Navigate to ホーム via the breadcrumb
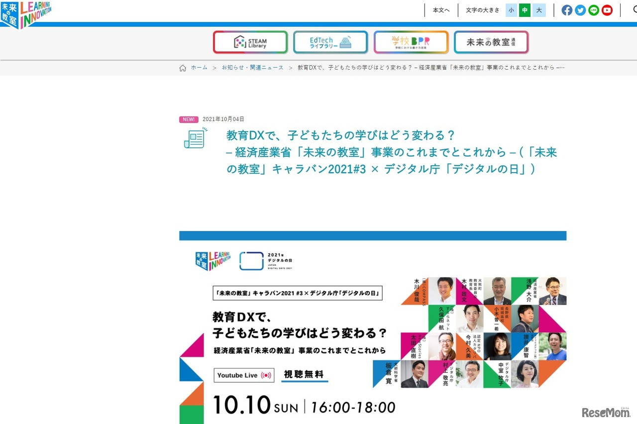637x424 pixels. pyautogui.click(x=199, y=68)
